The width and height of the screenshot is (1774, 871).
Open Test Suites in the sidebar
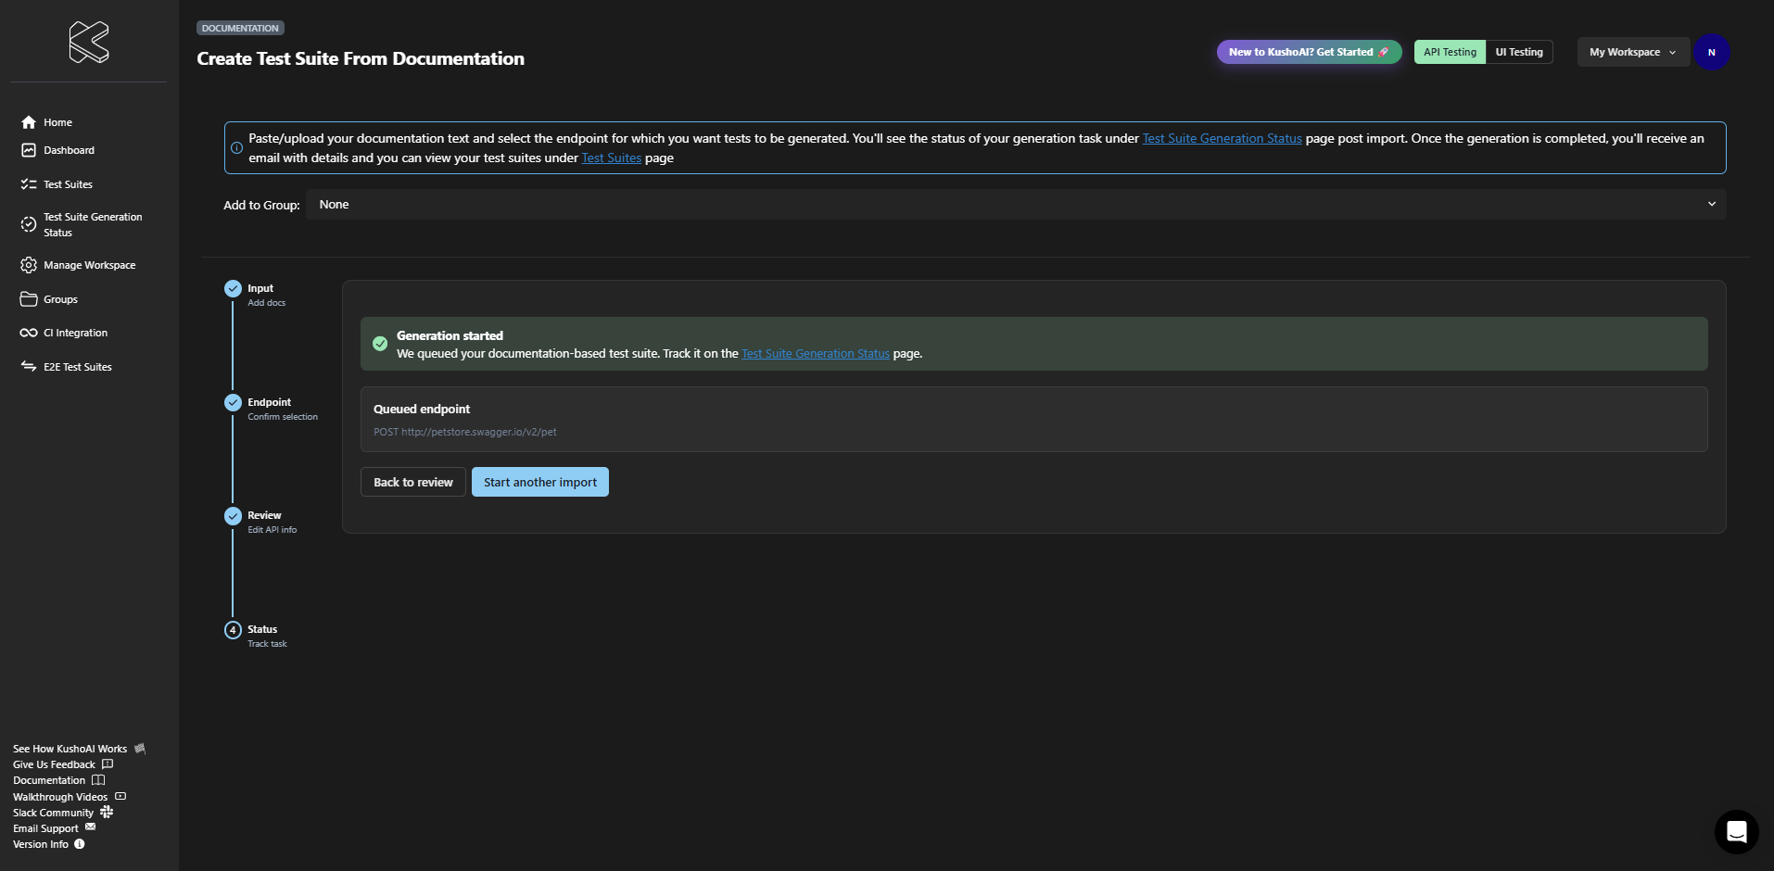pos(68,184)
